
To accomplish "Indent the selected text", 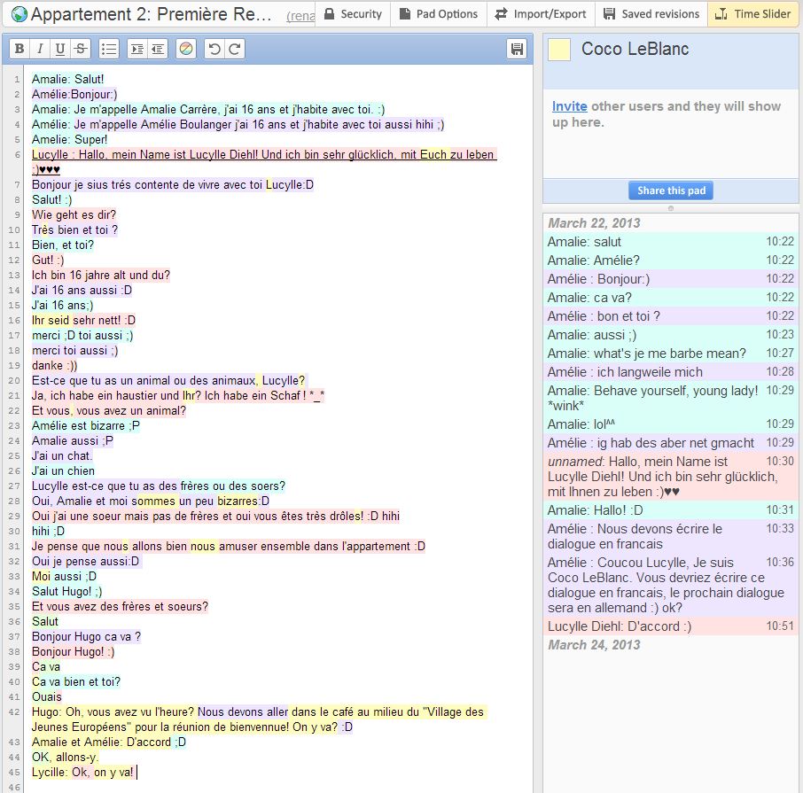I will (x=136, y=50).
